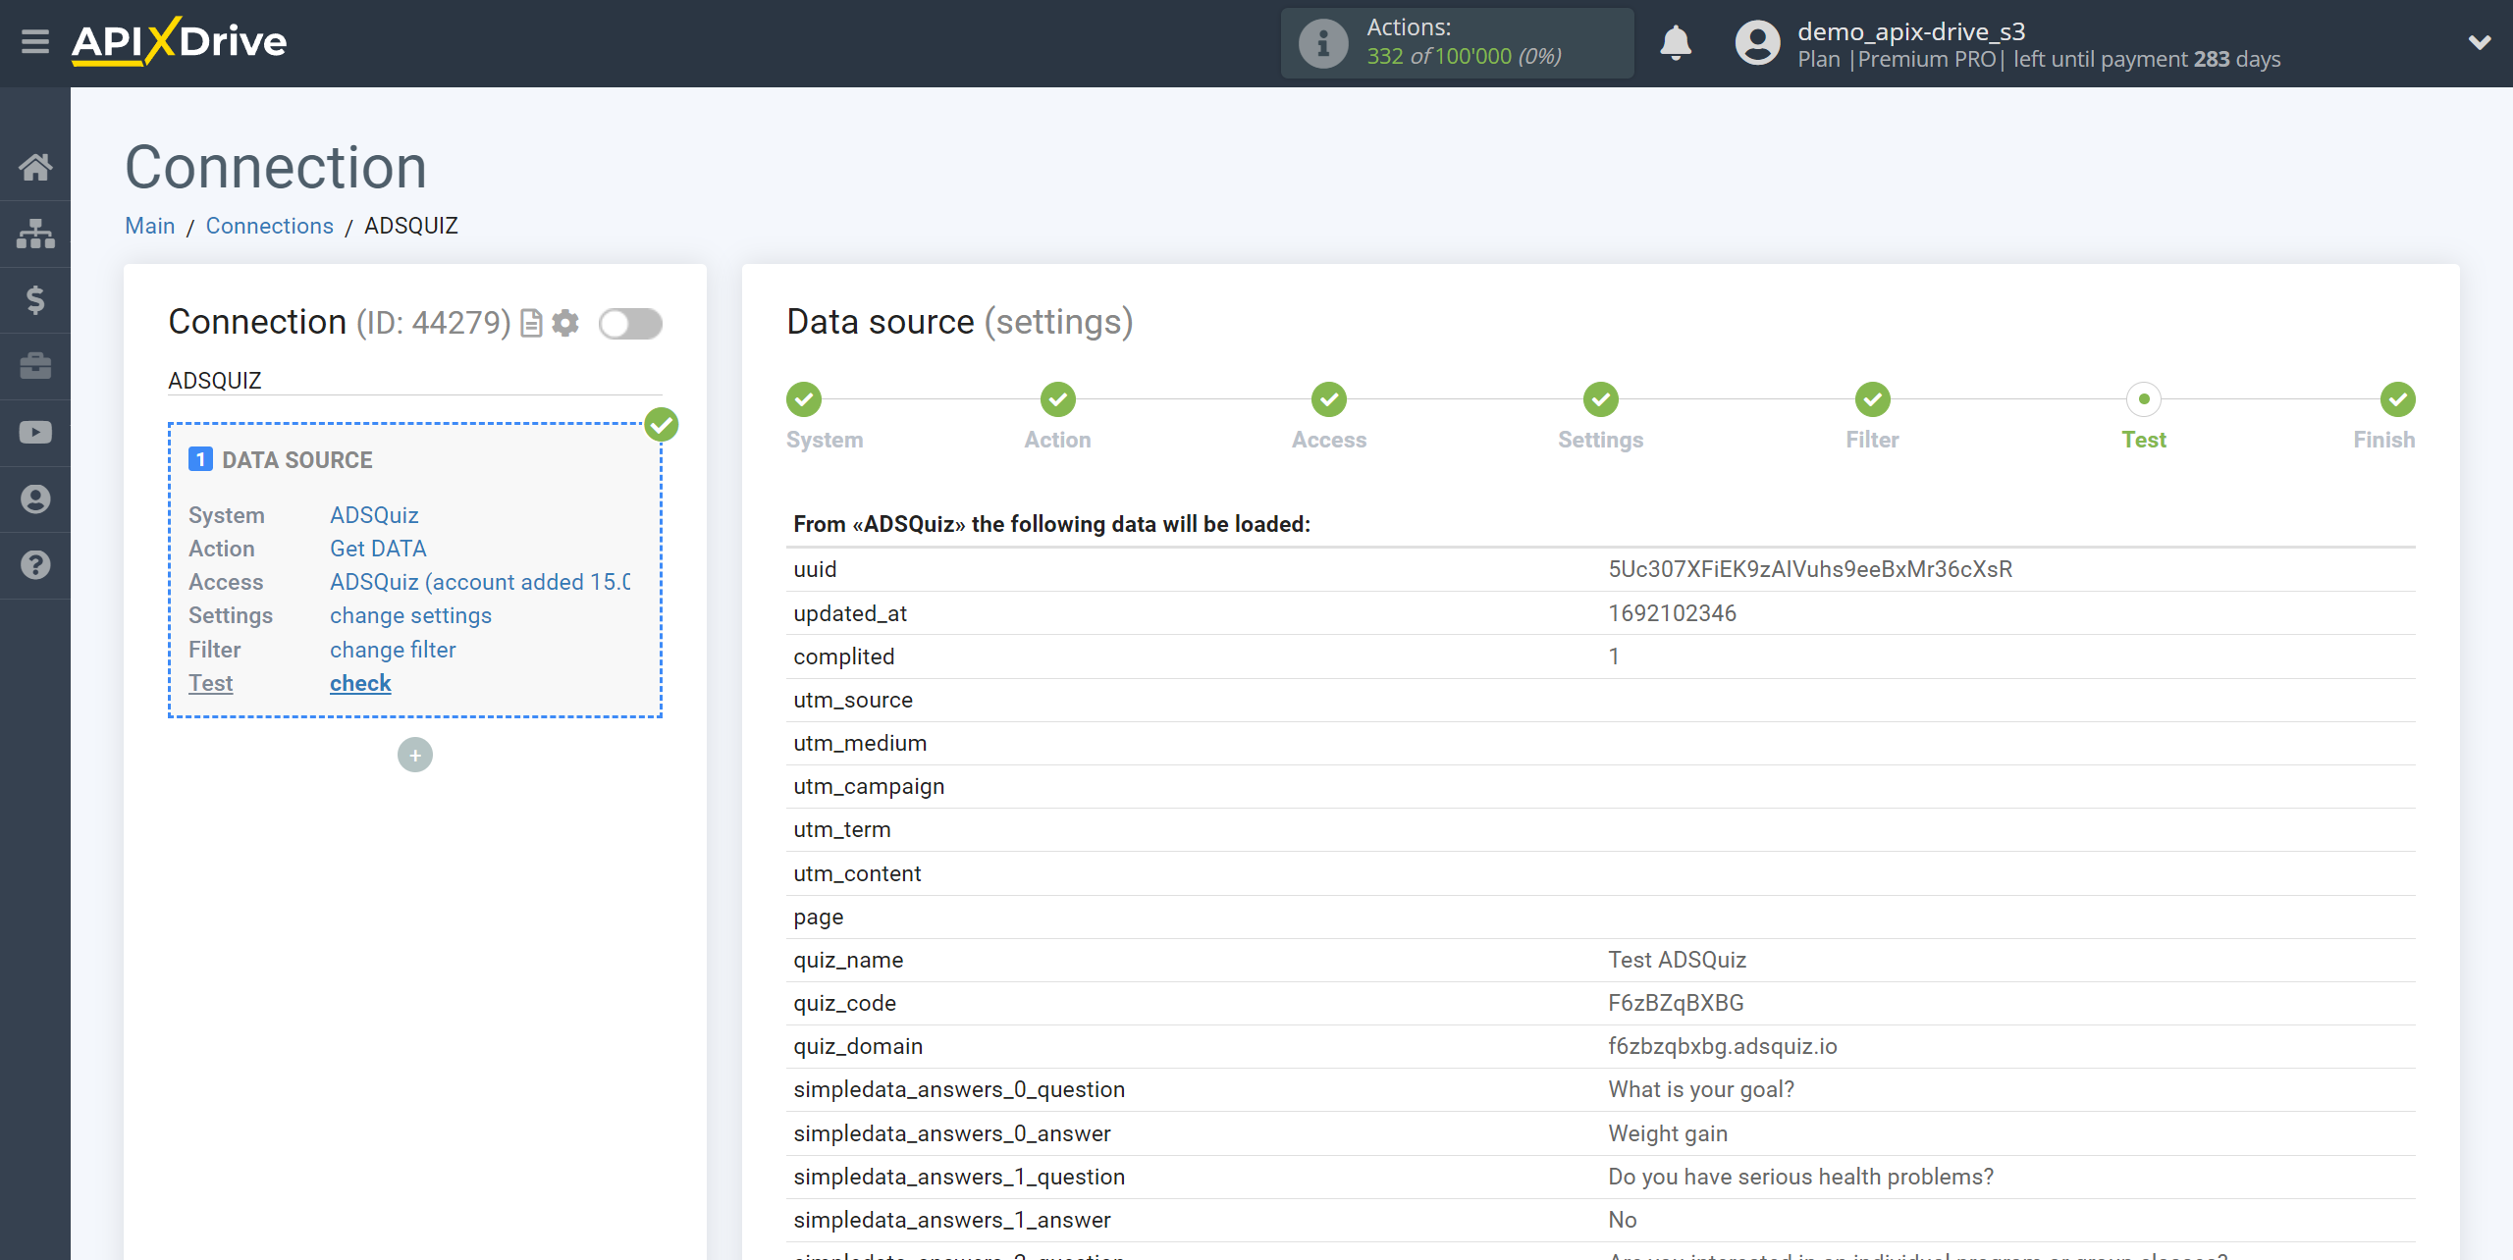Add a new block with plus button

coord(415,755)
